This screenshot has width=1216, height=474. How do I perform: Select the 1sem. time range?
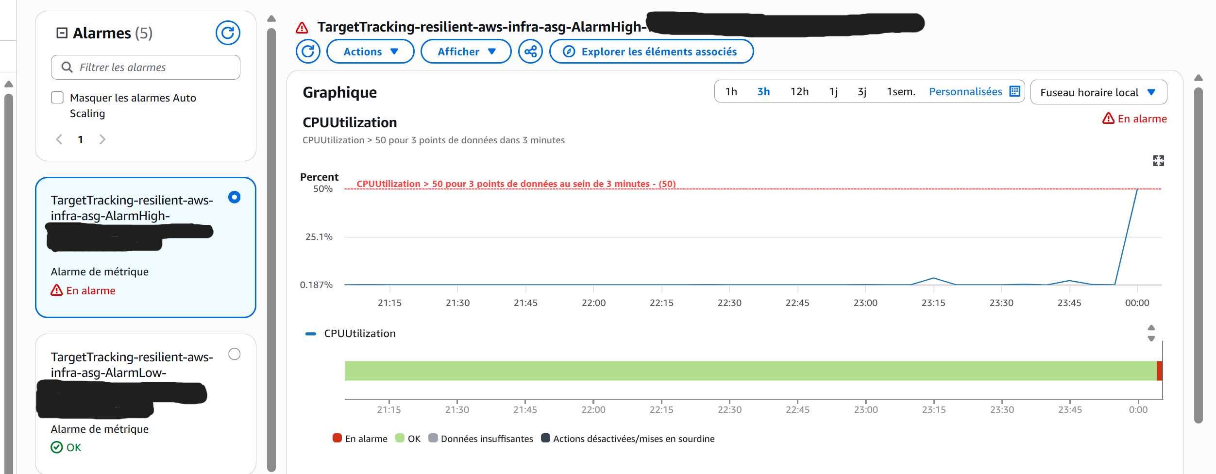(901, 92)
